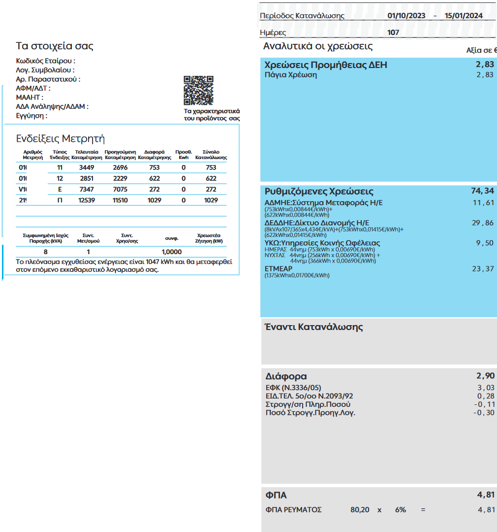Click the reading type 'Π' cell
497x532 pixels.
point(60,200)
